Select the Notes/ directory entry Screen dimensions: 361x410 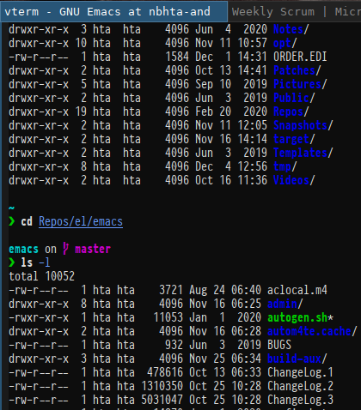[291, 29]
